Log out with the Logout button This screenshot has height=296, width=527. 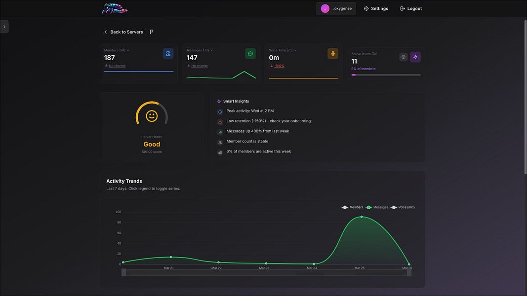[411, 9]
